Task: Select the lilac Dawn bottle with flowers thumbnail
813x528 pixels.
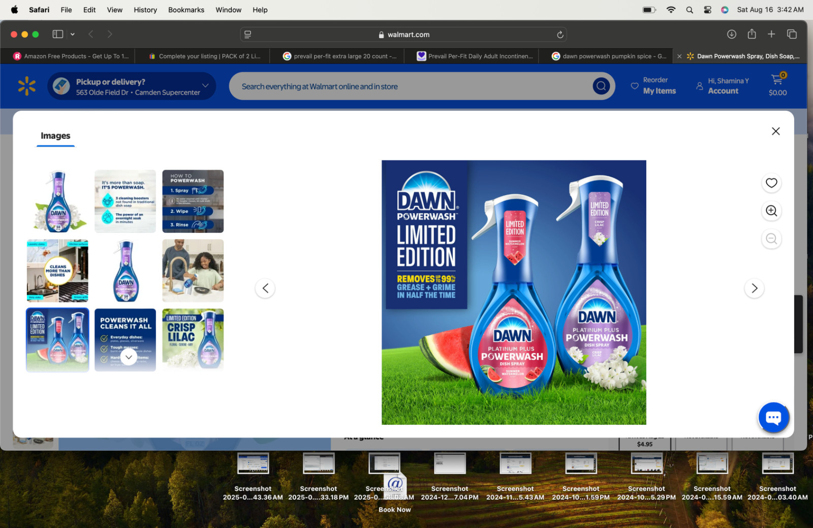Action: (x=57, y=201)
